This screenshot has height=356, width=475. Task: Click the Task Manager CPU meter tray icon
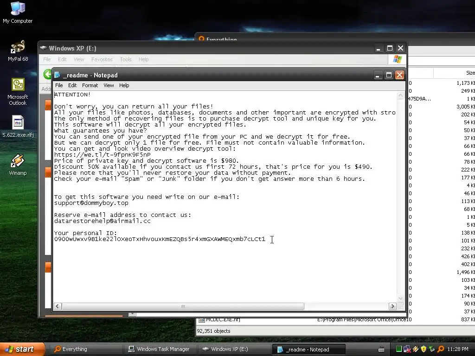pyautogui.click(x=398, y=349)
